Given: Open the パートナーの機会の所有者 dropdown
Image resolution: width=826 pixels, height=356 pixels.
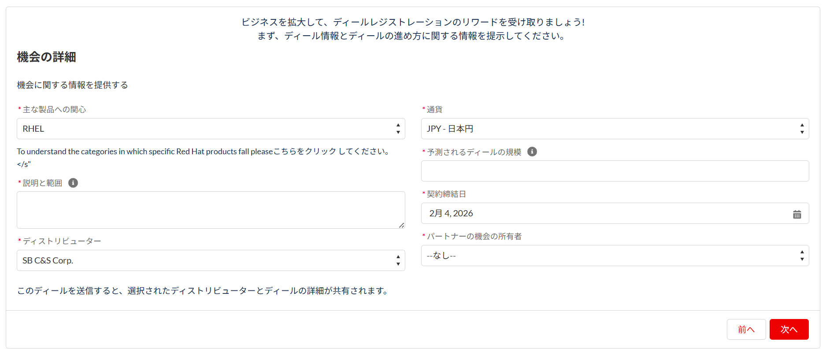Looking at the screenshot, I should (x=615, y=256).
